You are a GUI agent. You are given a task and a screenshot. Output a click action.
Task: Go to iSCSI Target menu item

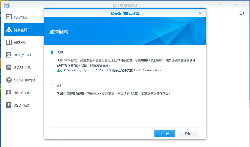pos(24,80)
